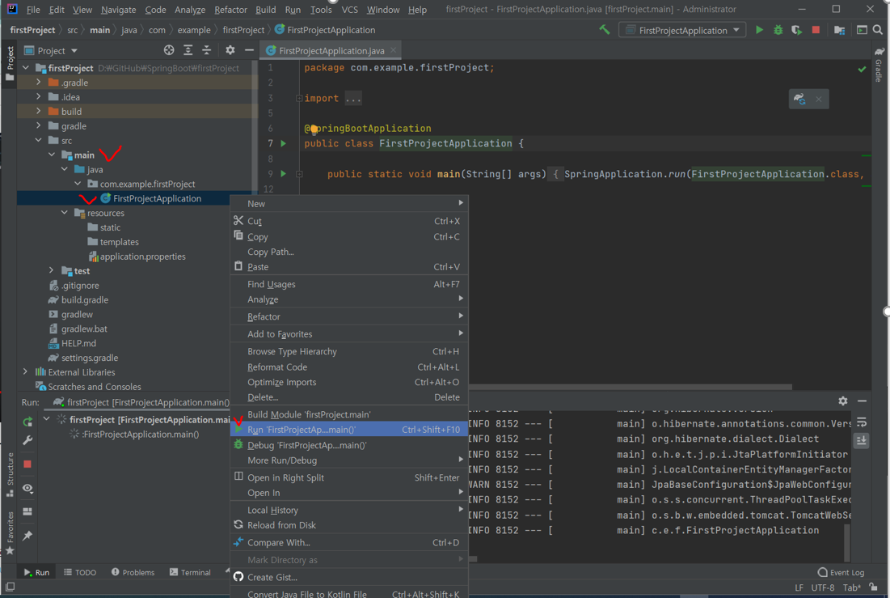Screen dimensions: 890x598
Task: Unfold the import block in editor
Action: pyautogui.click(x=299, y=99)
